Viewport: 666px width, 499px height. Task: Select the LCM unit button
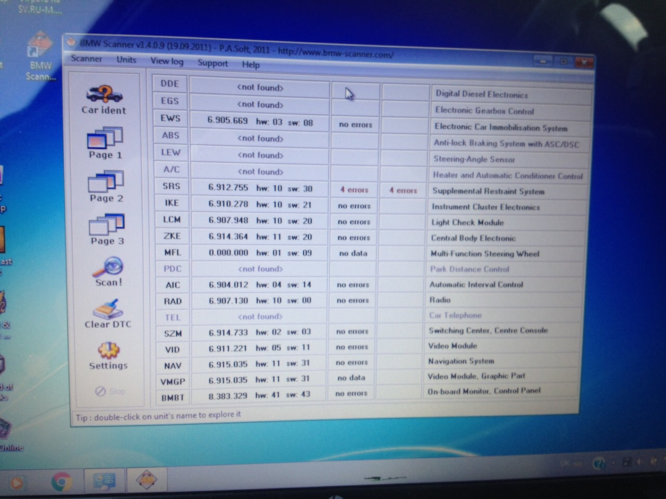(172, 220)
